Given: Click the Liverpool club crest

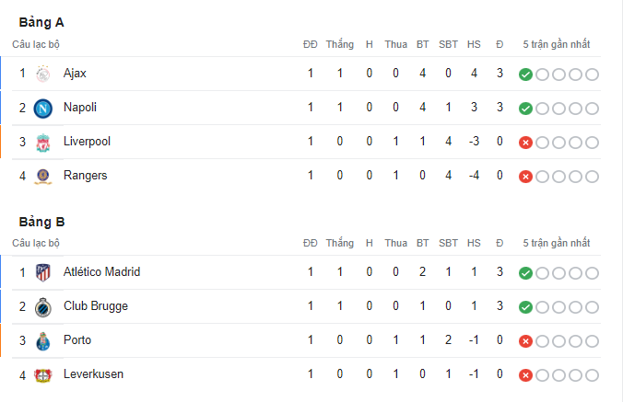Looking at the screenshot, I should point(43,143).
